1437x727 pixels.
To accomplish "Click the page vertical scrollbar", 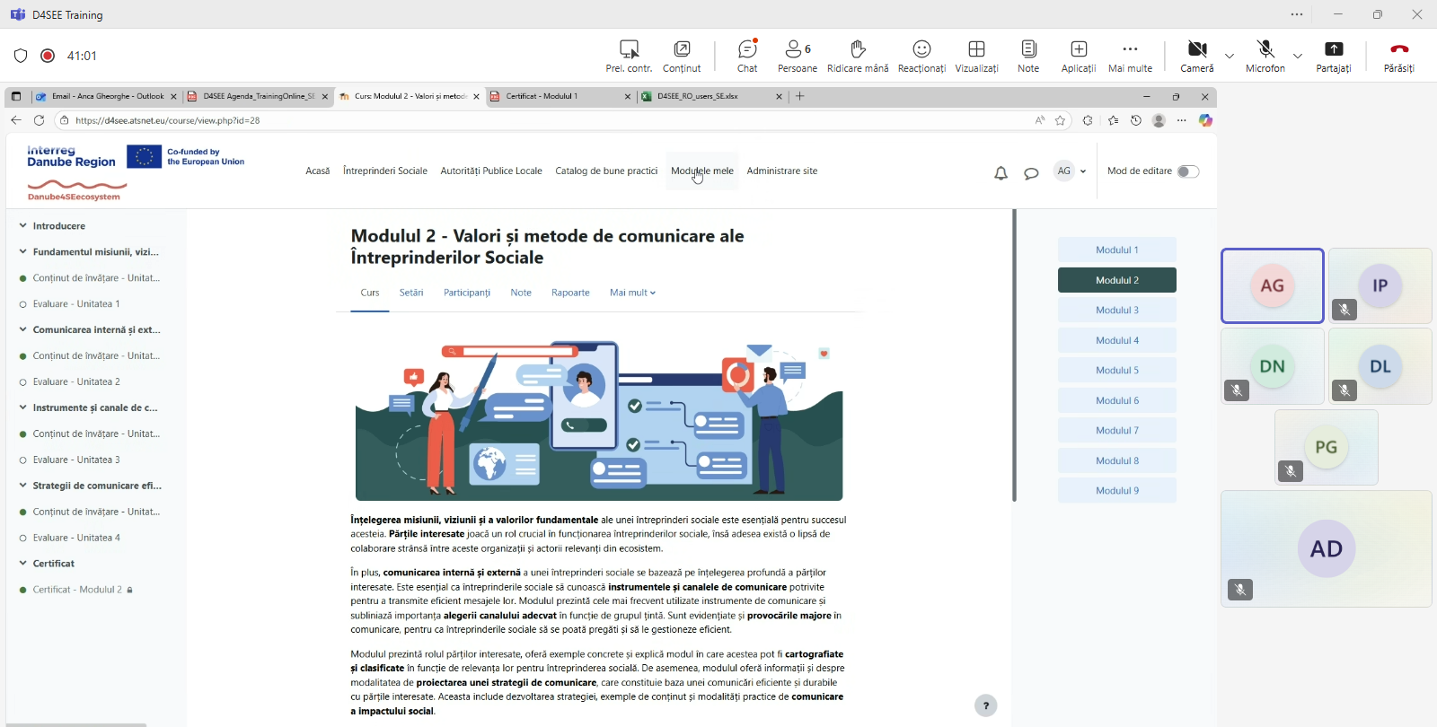I will click(1014, 355).
